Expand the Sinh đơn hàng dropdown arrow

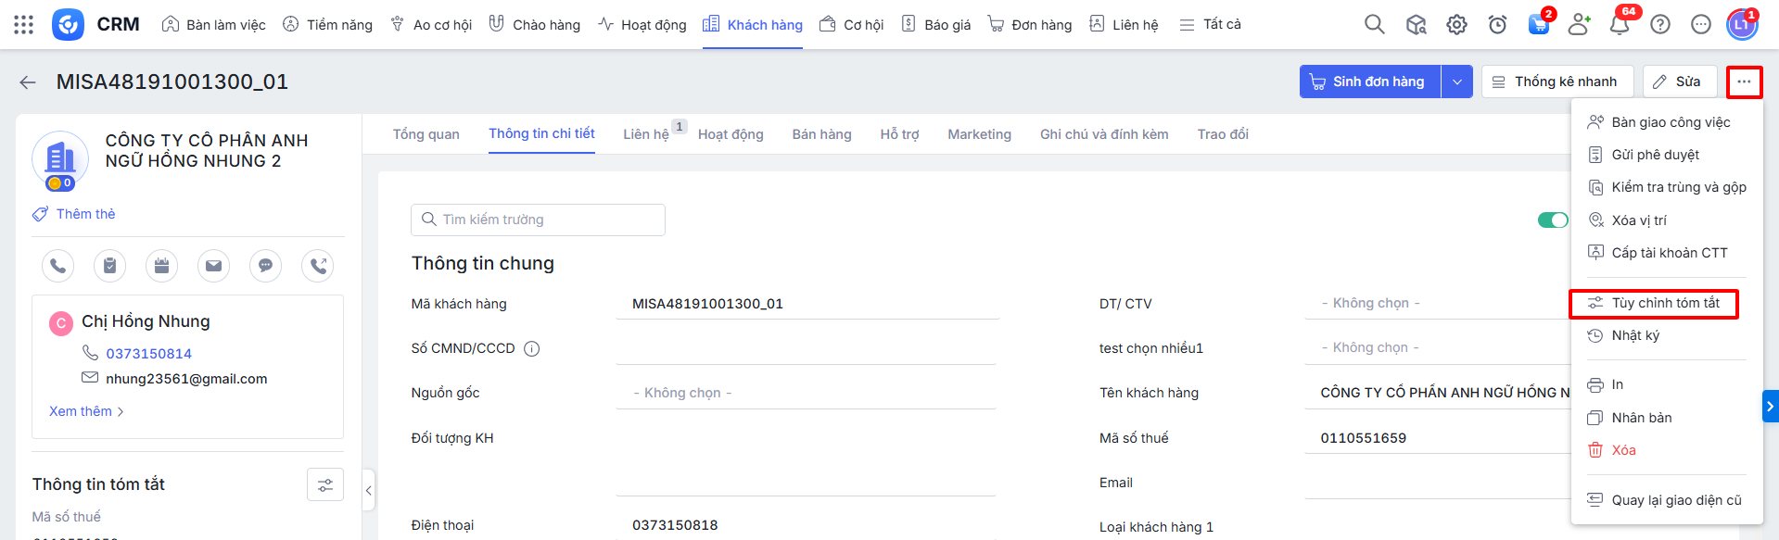pyautogui.click(x=1456, y=82)
